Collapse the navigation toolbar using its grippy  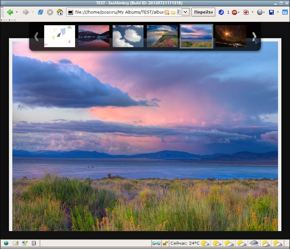(x=2, y=12)
